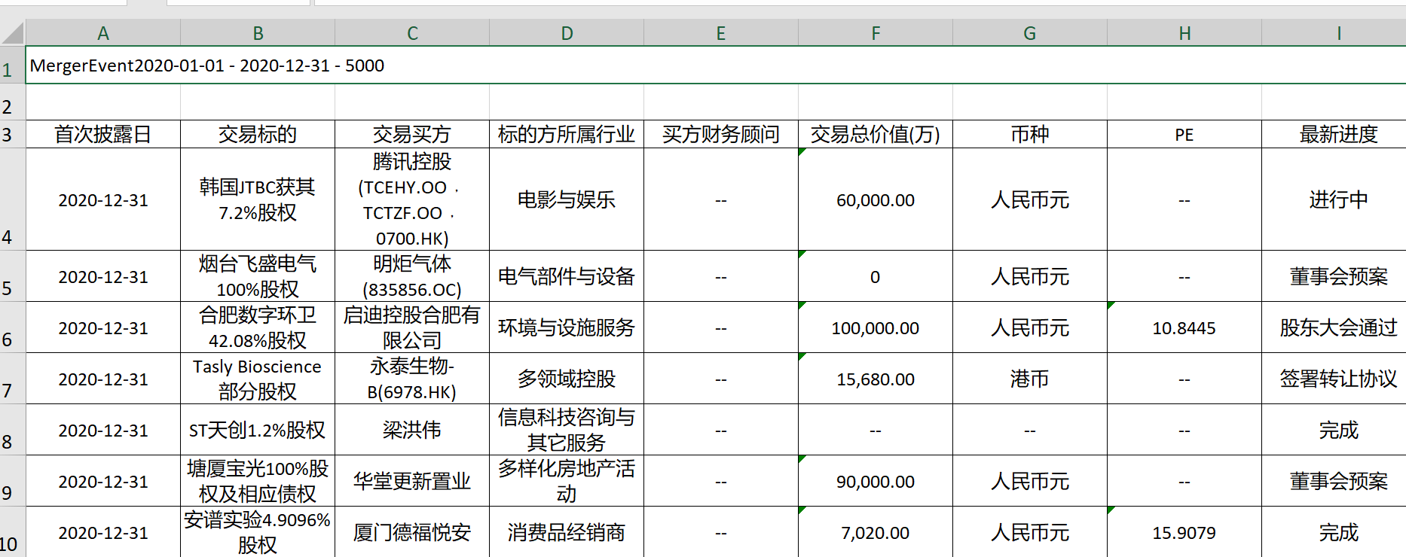
Task: Select the 启迪控股合肥有限公司 cell
Action: (412, 327)
